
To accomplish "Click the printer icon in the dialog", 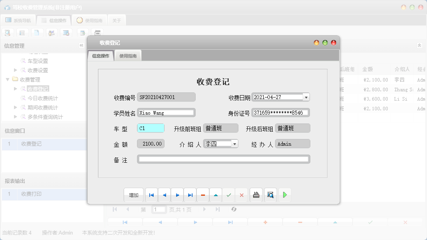I will (256, 195).
